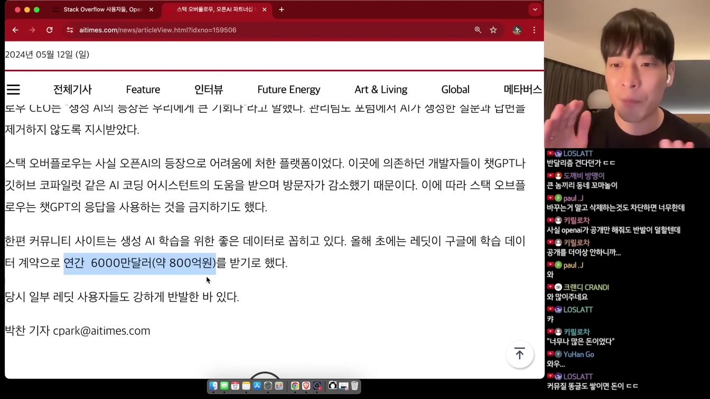Image resolution: width=710 pixels, height=399 pixels.
Task: Click the reporter email cpark@aitimes.com
Action: click(101, 331)
